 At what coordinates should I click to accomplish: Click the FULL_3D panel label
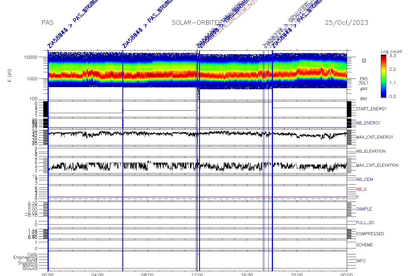pos(365,223)
